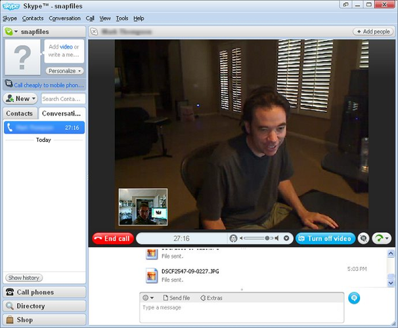Open Call phones panel
Screen dimensions: 398x328
click(44, 292)
